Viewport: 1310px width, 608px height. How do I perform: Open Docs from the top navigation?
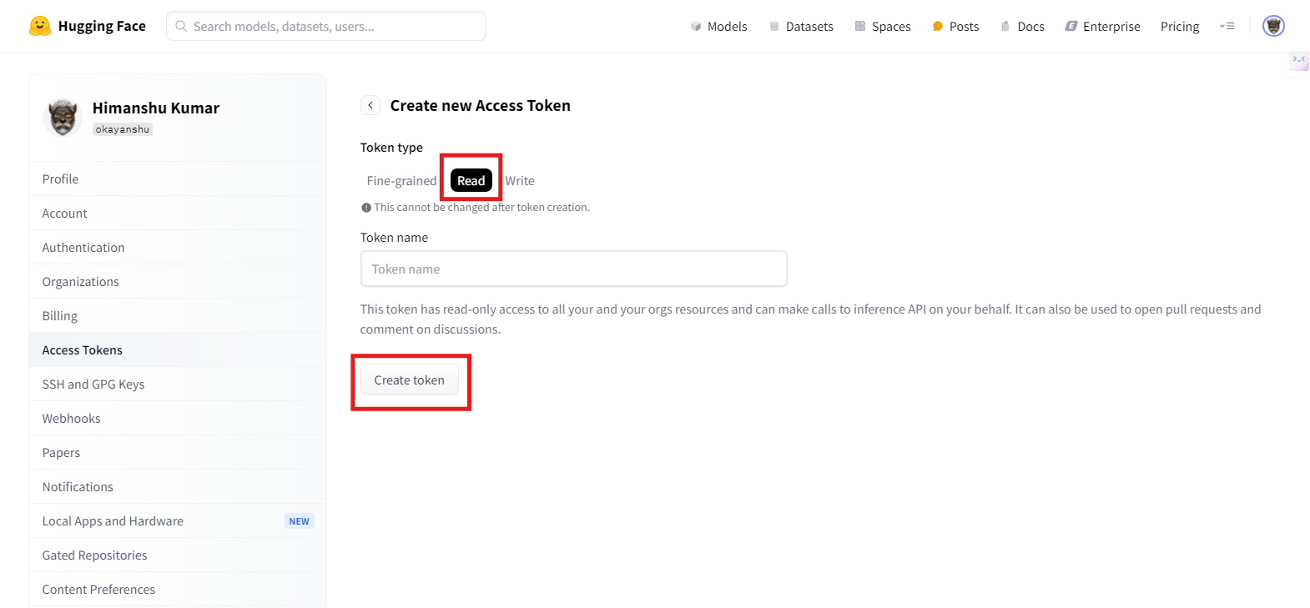tap(1022, 27)
